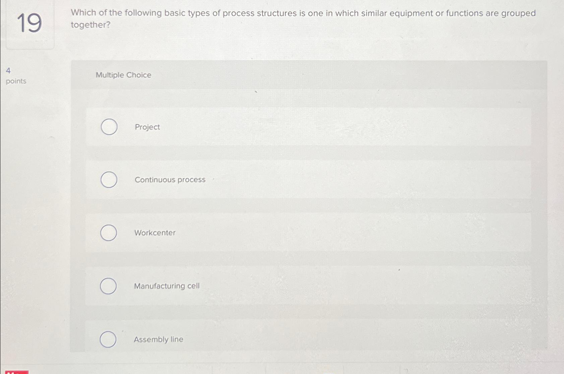Click the Assembly line answer label
Screen dimensions: 564x374
click(x=158, y=339)
